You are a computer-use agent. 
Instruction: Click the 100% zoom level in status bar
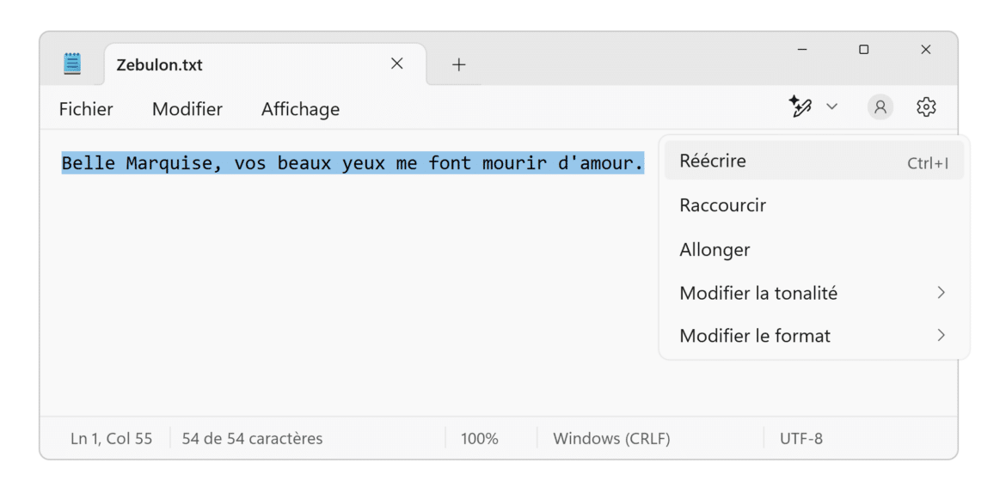click(479, 439)
